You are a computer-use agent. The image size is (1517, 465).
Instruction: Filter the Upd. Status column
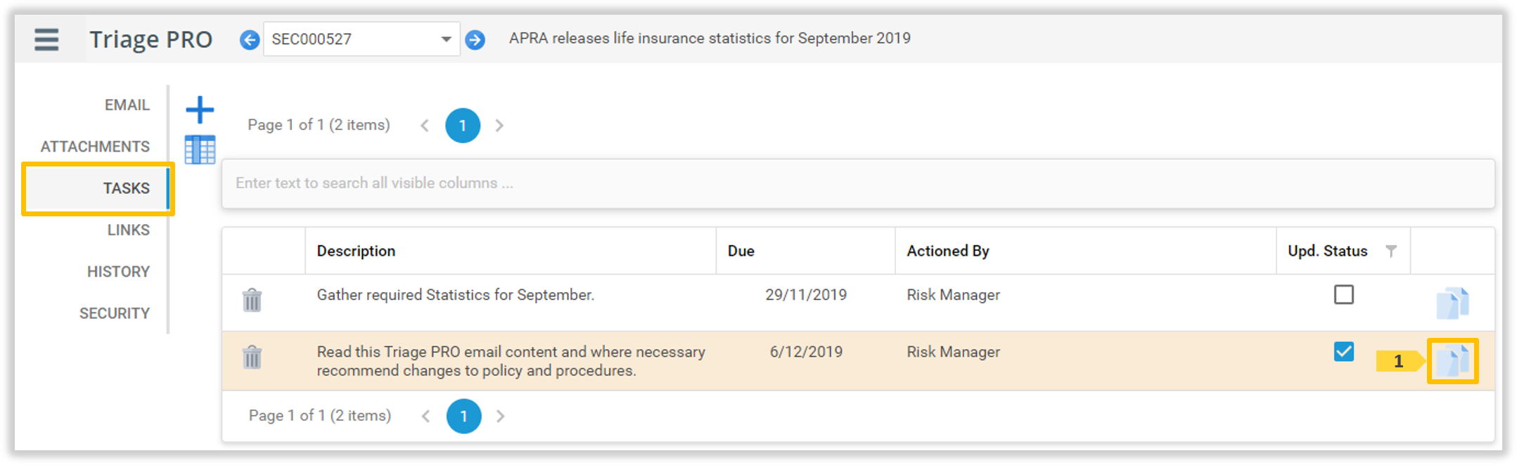1390,251
